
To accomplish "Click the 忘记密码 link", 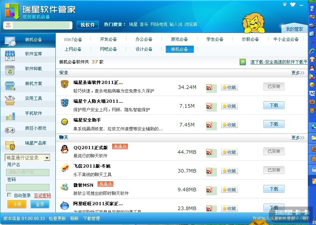I will (42, 196).
